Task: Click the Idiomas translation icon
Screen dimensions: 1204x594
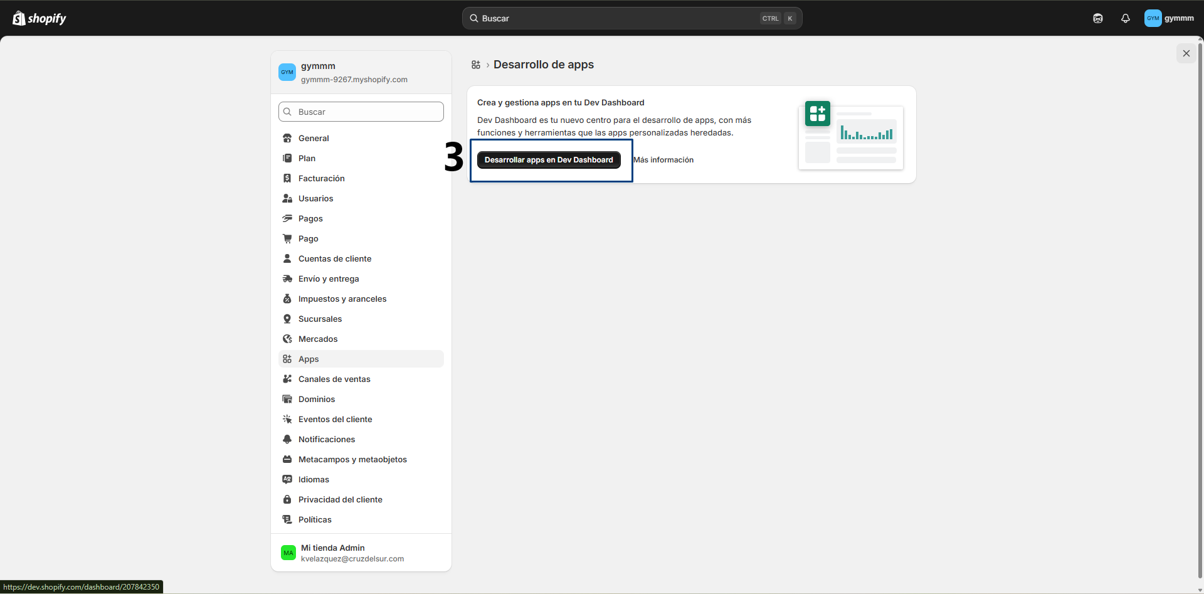Action: 287,479
